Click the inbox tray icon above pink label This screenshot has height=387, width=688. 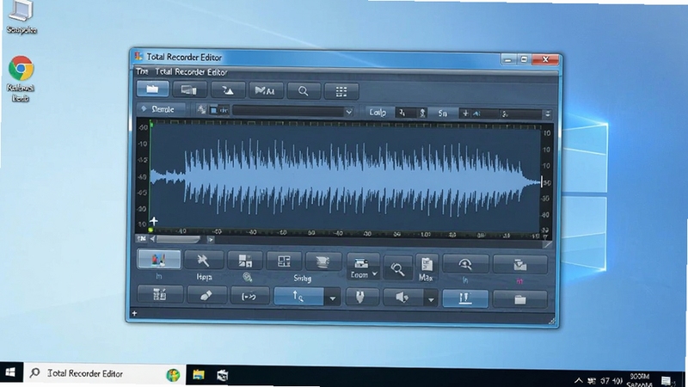pos(520,265)
